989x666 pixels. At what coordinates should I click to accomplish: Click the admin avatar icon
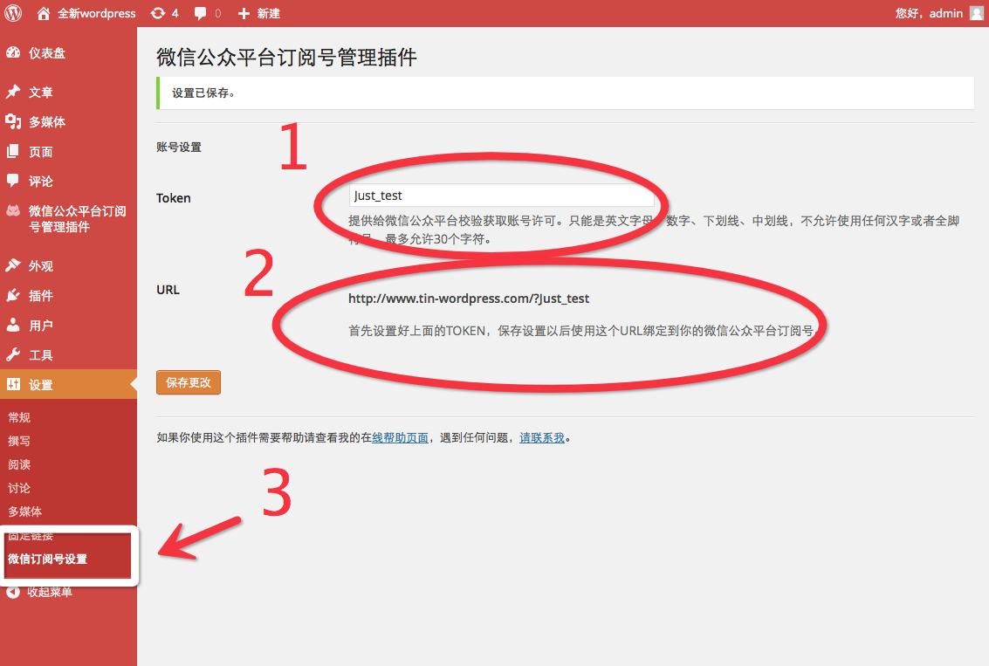tap(977, 13)
